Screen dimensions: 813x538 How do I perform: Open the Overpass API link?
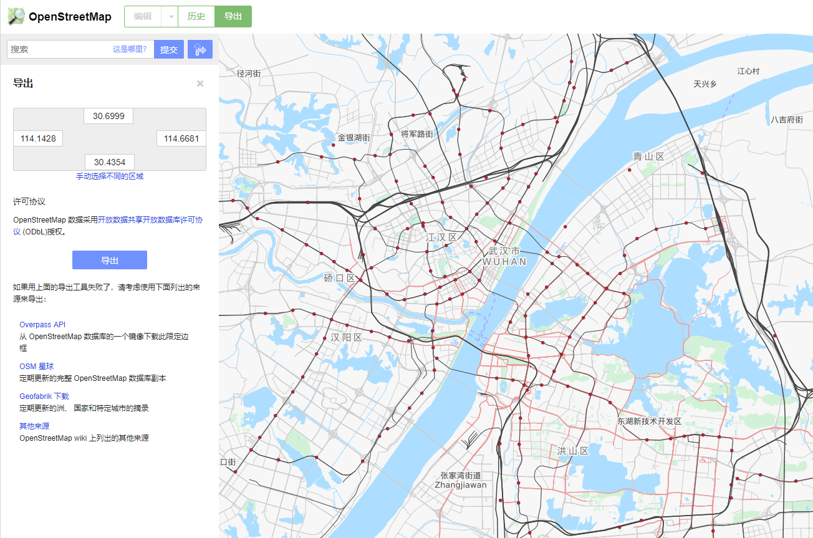point(42,325)
